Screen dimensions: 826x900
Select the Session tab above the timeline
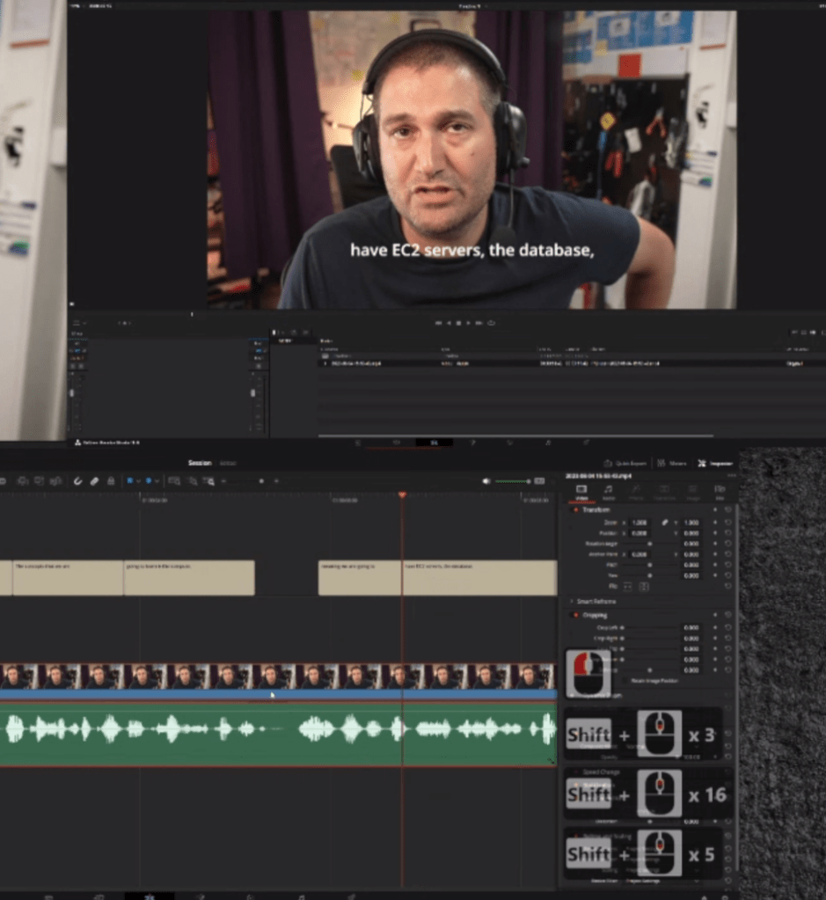tap(200, 463)
